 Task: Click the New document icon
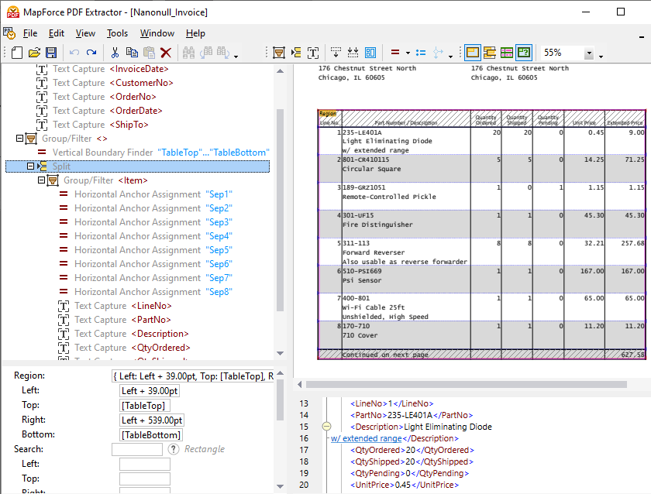[17, 53]
